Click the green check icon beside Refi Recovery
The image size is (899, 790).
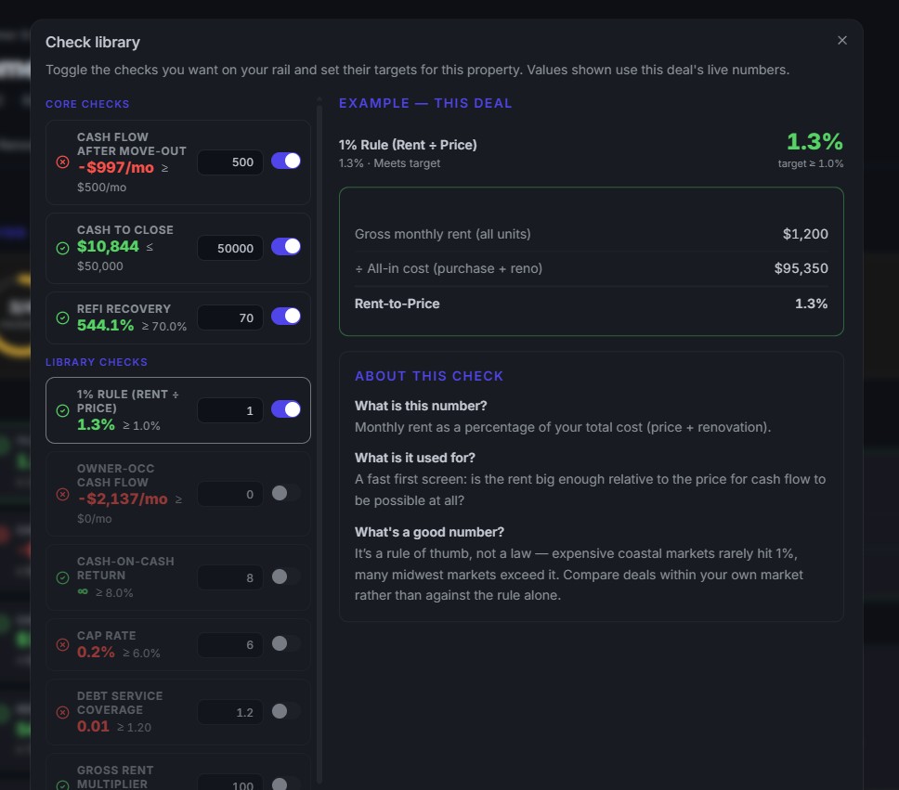click(63, 317)
